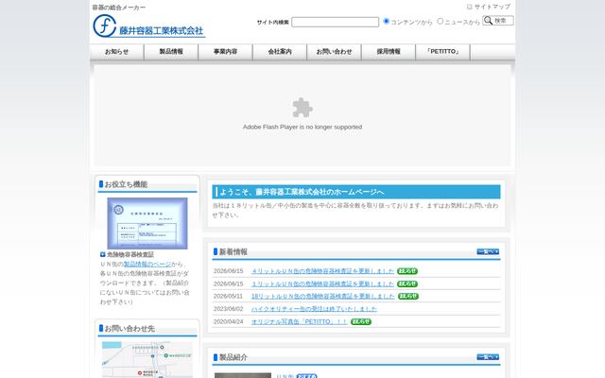Screen dimensions: 605x378
Task: Open the オリジナル写真缶「PETITTO」 news link
Action: (x=300, y=321)
